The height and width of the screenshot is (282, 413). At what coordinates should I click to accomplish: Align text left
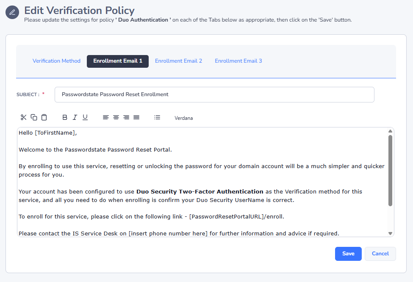(x=105, y=117)
